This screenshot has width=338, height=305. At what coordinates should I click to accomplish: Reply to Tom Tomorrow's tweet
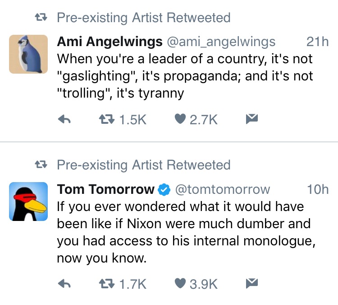click(x=64, y=284)
